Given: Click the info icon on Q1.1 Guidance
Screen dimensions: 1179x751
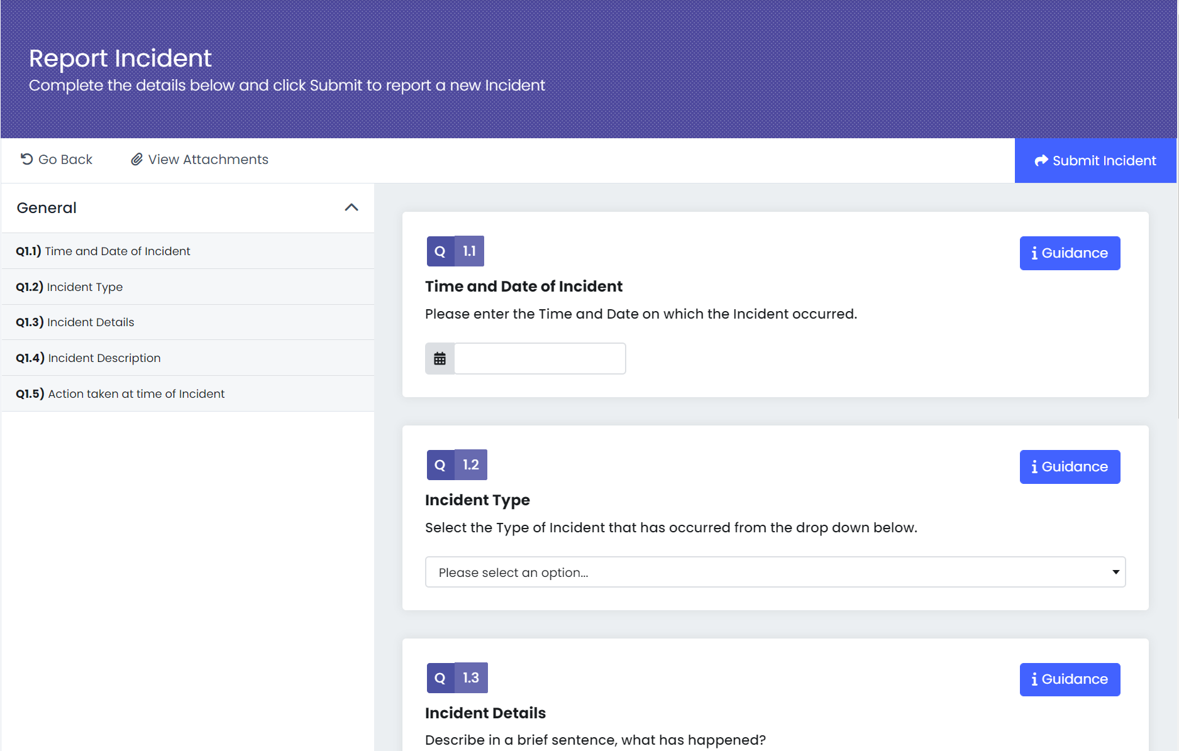Looking at the screenshot, I should tap(1034, 253).
